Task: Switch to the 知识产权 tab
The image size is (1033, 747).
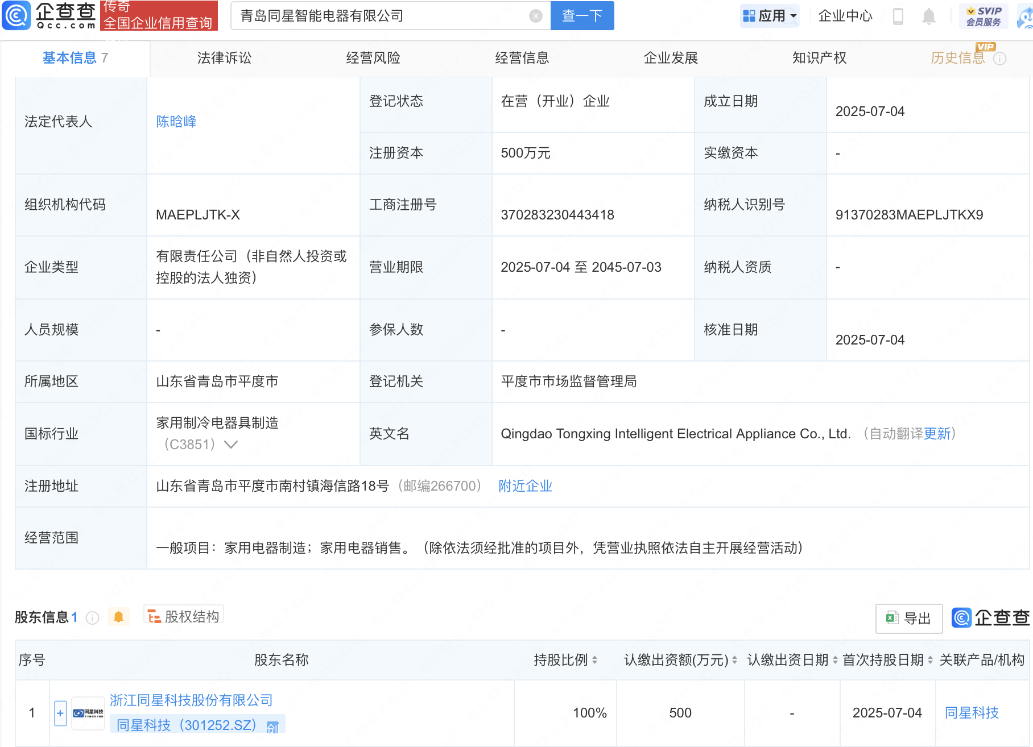Action: (x=819, y=58)
